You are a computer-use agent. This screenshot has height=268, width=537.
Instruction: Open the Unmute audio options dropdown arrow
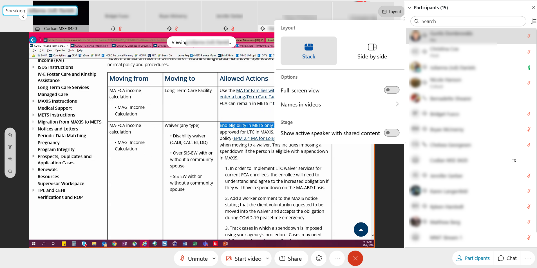click(214, 258)
